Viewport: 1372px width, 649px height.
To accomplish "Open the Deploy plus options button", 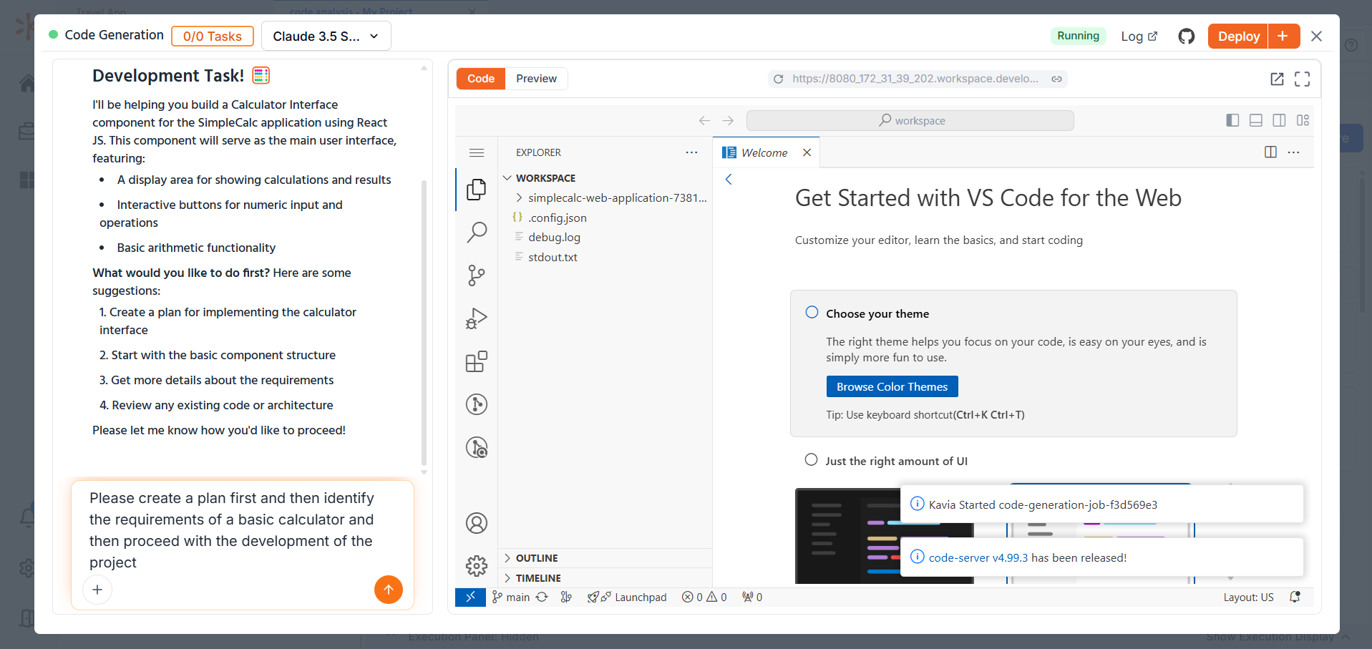I will click(1284, 36).
